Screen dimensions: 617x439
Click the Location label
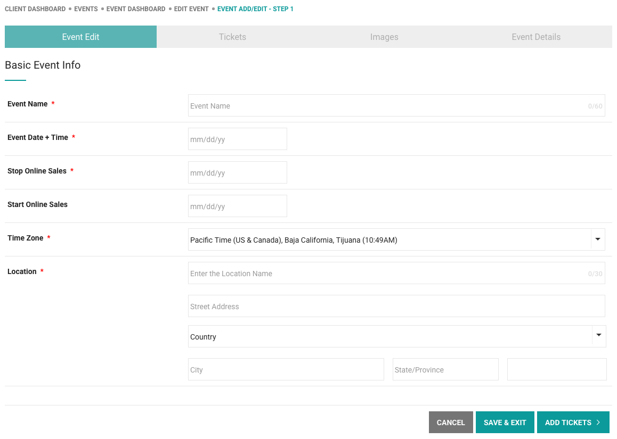tap(22, 271)
